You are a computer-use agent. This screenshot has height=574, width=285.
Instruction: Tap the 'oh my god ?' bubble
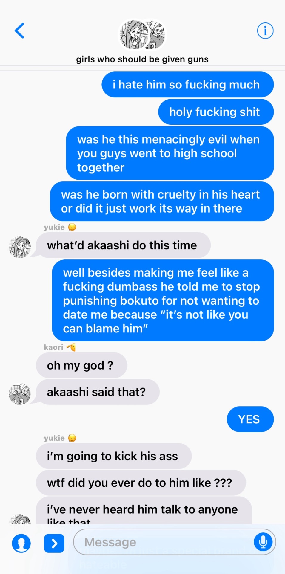[x=81, y=365]
